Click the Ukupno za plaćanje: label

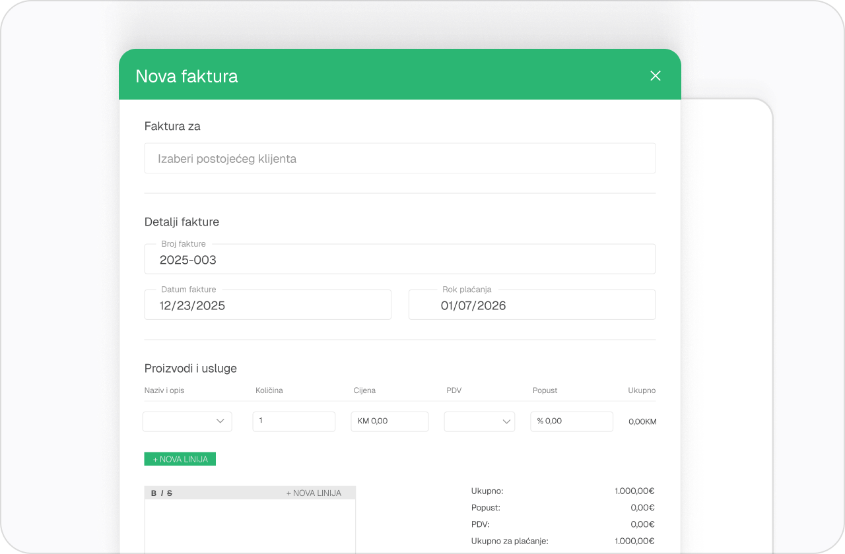pos(510,541)
